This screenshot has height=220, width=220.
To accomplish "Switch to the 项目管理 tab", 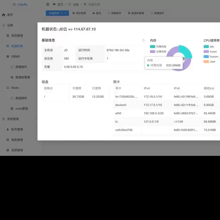I will point(79,13).
